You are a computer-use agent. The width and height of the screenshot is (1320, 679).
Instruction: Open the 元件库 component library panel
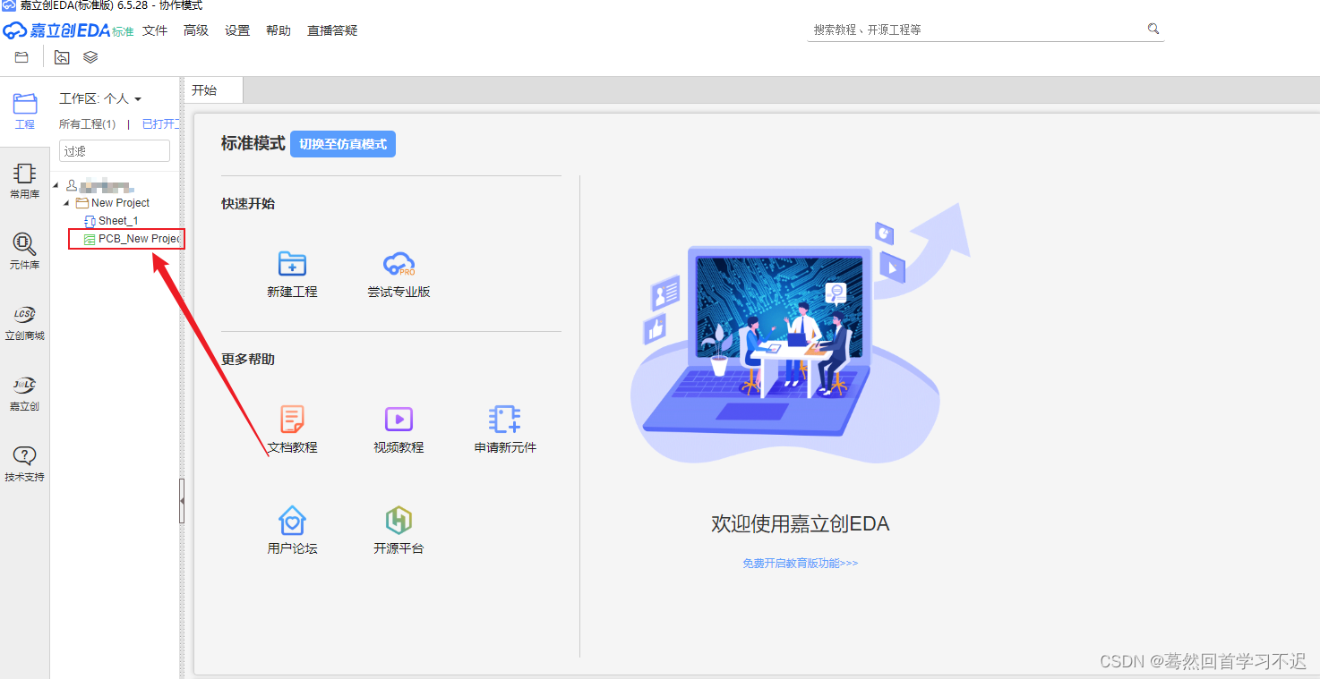point(24,252)
